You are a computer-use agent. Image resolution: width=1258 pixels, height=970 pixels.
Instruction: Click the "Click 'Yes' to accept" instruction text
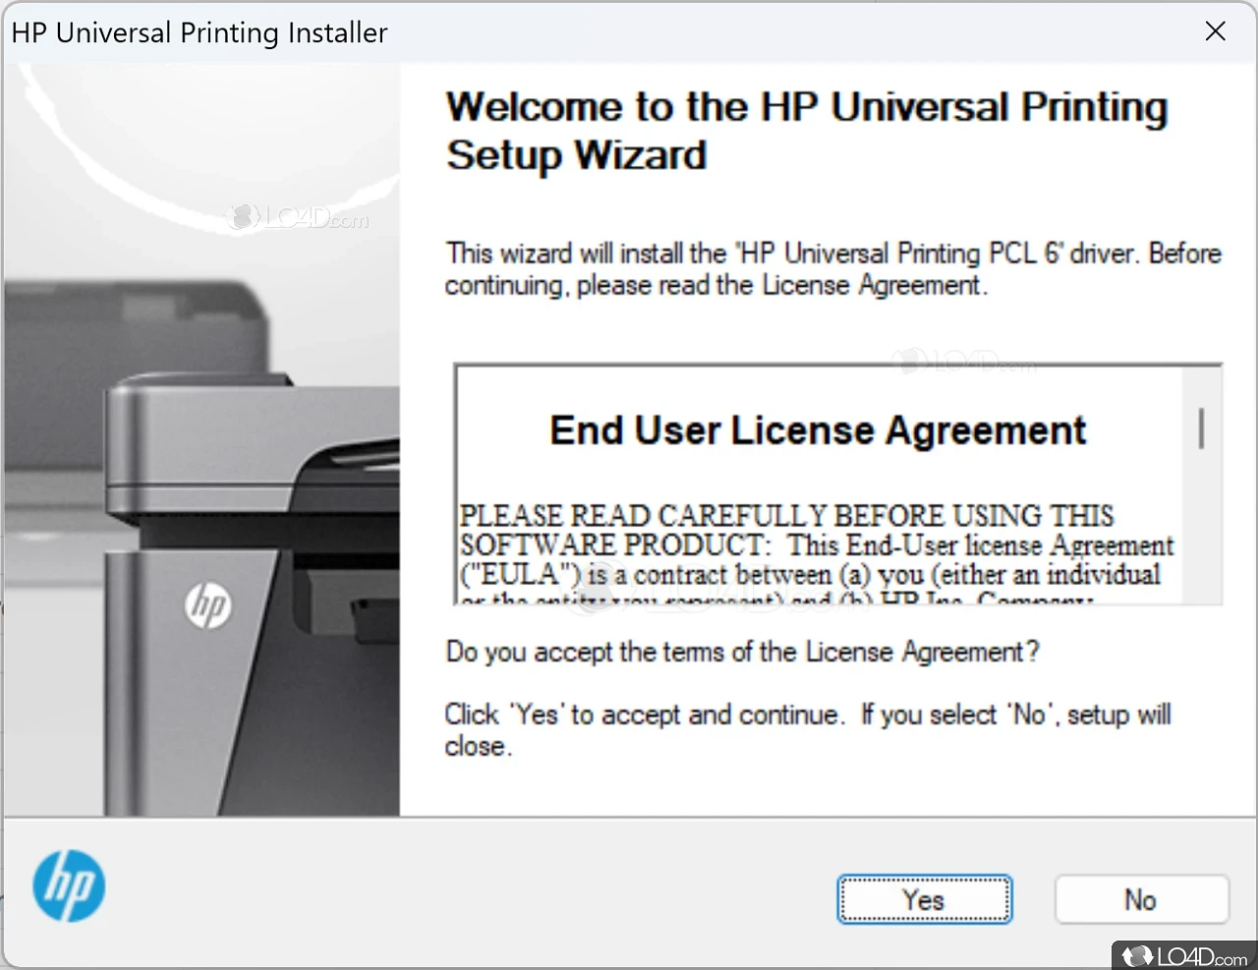click(808, 730)
